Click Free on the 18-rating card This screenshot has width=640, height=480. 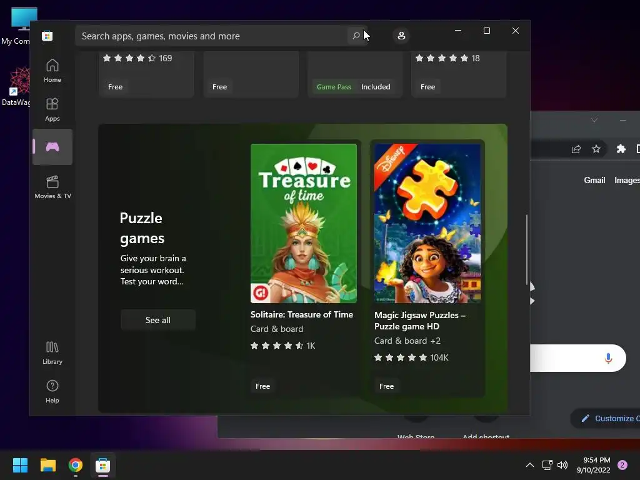point(427,87)
